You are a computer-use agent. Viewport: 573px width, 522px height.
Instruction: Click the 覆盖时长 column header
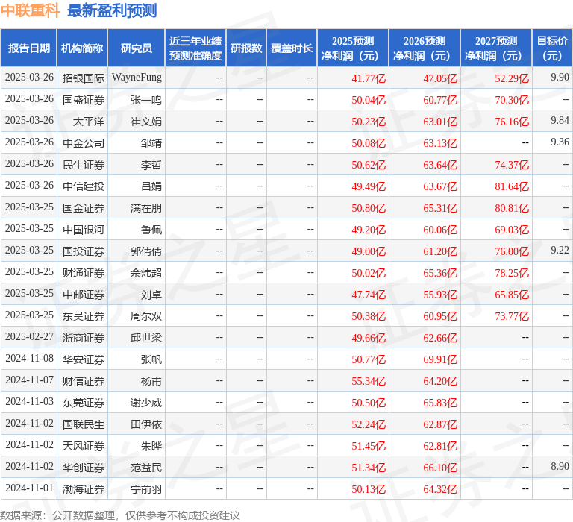[x=292, y=48]
